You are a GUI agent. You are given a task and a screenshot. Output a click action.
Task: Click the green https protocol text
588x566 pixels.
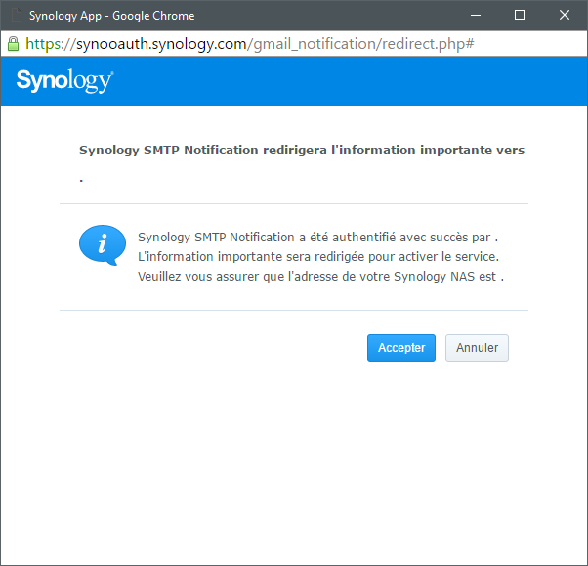pos(43,44)
